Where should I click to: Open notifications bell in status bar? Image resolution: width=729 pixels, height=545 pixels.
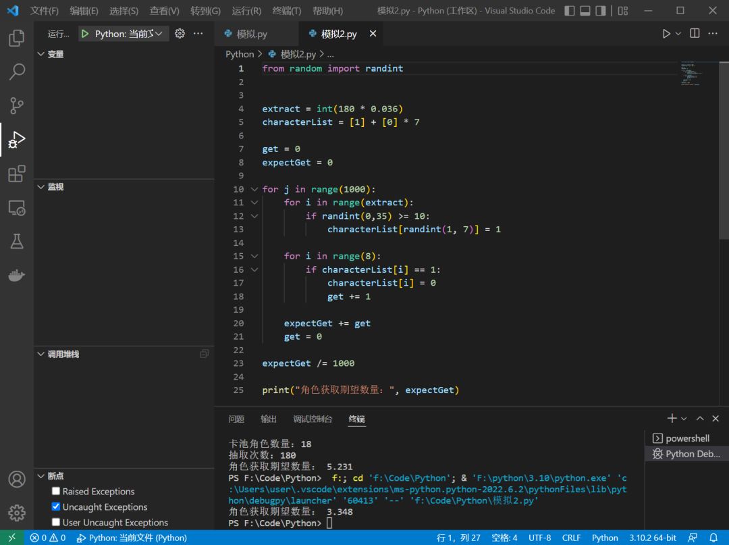pyautogui.click(x=713, y=538)
